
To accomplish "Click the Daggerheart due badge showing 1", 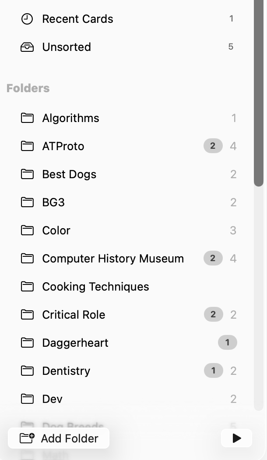I will [x=228, y=342].
